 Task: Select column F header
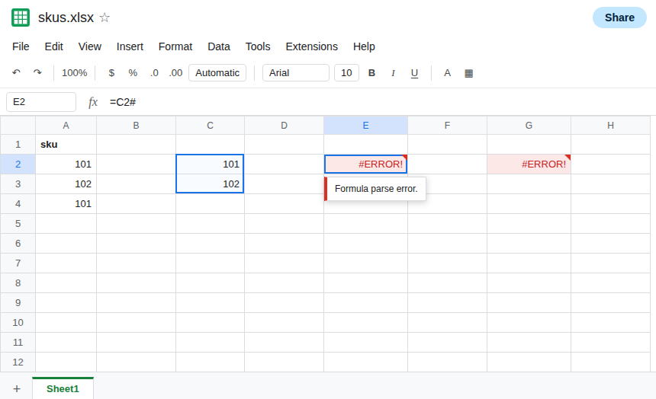(x=447, y=126)
